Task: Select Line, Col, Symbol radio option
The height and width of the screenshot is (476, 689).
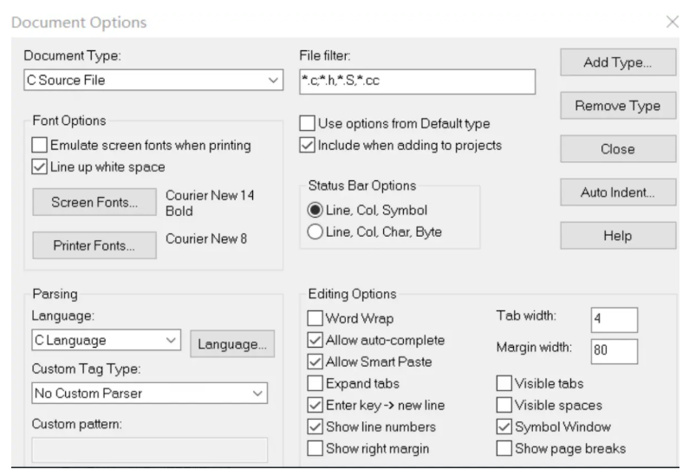Action: pos(315,210)
